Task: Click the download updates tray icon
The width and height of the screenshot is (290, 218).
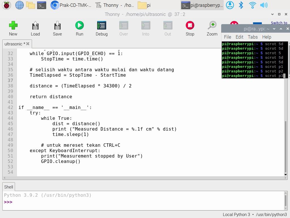Action: coord(230,5)
